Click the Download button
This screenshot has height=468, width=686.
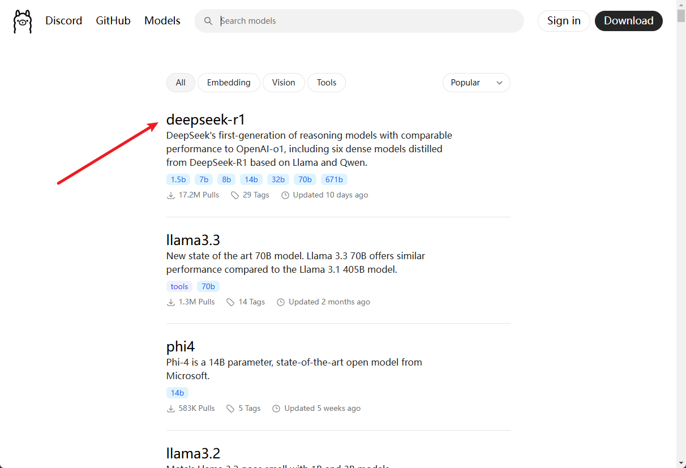628,21
